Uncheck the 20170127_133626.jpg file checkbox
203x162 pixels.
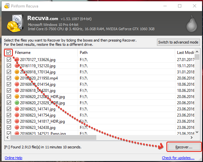coord(9,60)
